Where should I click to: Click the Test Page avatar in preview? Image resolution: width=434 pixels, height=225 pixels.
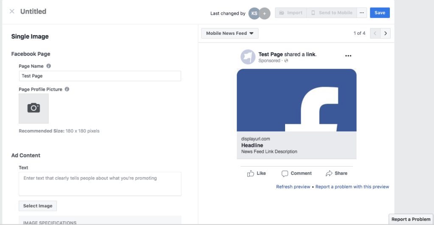click(248, 57)
